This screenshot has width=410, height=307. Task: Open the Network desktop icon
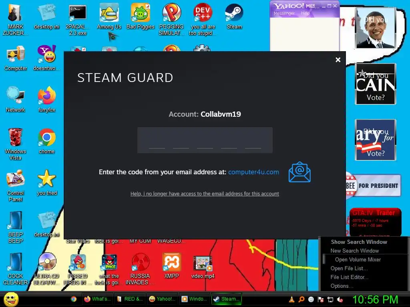tap(16, 100)
